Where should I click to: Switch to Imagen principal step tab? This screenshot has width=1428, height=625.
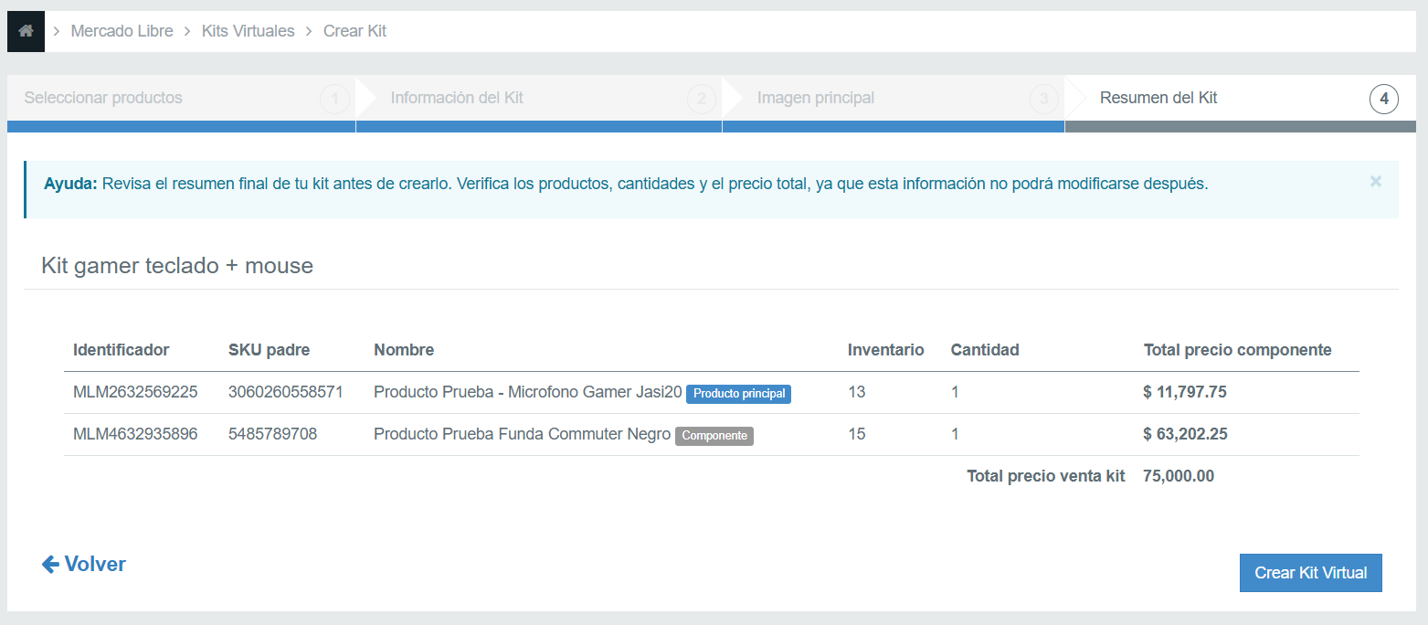815,98
